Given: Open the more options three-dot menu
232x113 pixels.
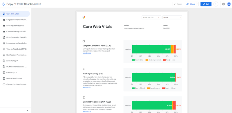Looking at the screenshot, I should [x=216, y=4].
